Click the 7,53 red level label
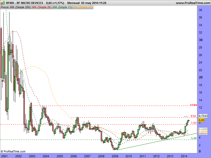The height and width of the screenshot is (158, 211). [x=194, y=123]
